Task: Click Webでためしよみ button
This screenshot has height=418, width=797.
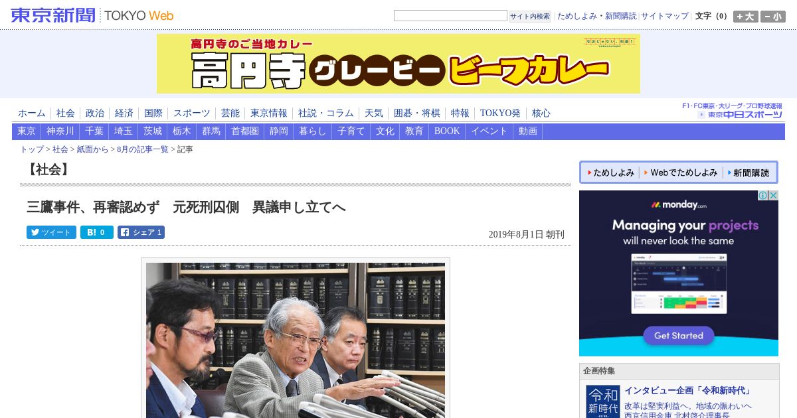Action: click(x=680, y=173)
